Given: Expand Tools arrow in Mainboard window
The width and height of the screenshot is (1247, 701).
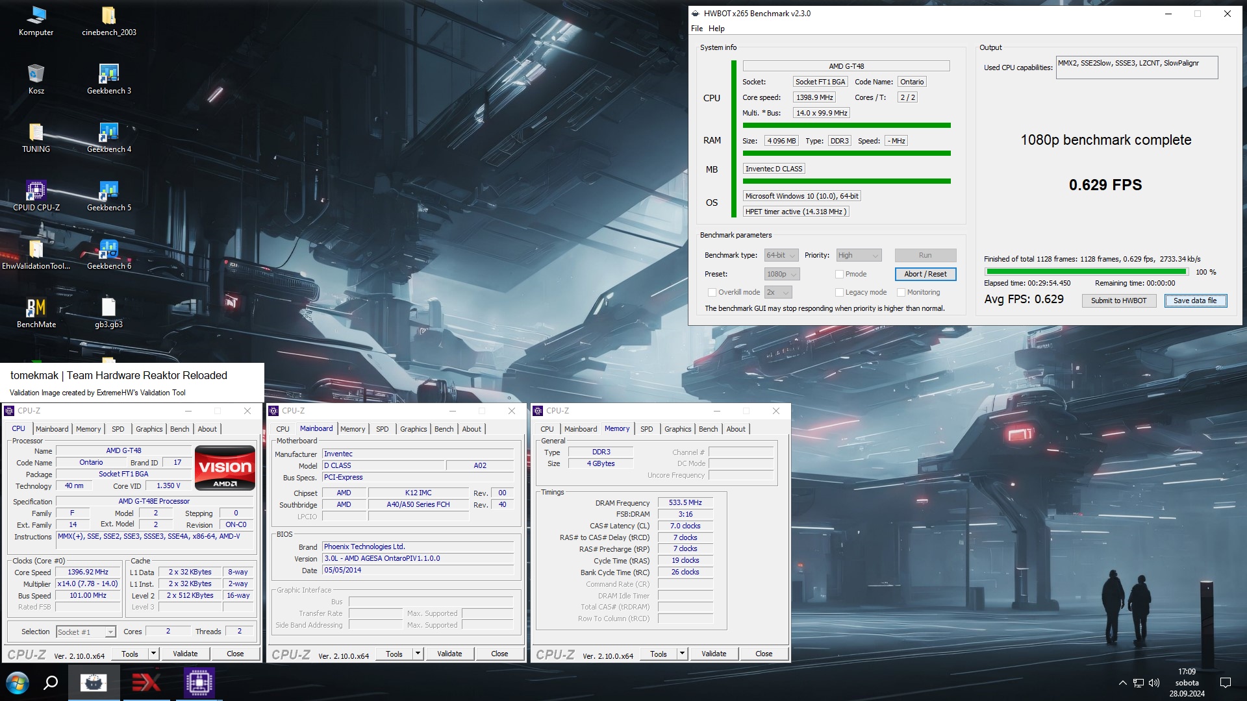Looking at the screenshot, I should pos(418,654).
